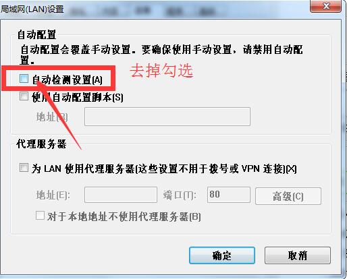Click the 局域网(LAN)设置 title bar text

click(32, 9)
